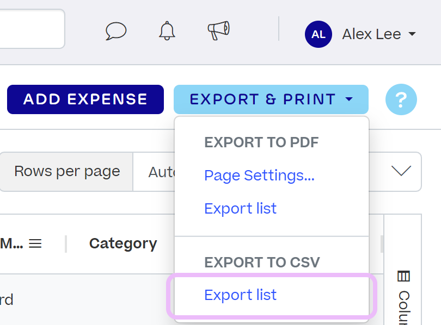The width and height of the screenshot is (441, 325).
Task: Select Export list under Export to CSV
Action: 241,295
